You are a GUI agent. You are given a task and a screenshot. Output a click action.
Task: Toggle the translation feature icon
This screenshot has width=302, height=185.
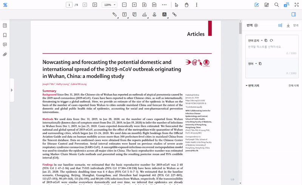coord(287,5)
